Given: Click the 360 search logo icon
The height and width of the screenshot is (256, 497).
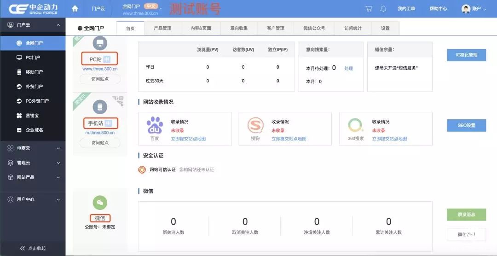Looking at the screenshot, I should (x=355, y=125).
